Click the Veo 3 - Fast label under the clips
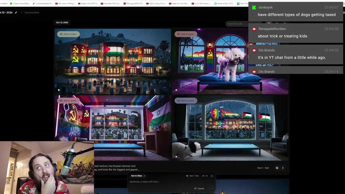 [x=263, y=168]
